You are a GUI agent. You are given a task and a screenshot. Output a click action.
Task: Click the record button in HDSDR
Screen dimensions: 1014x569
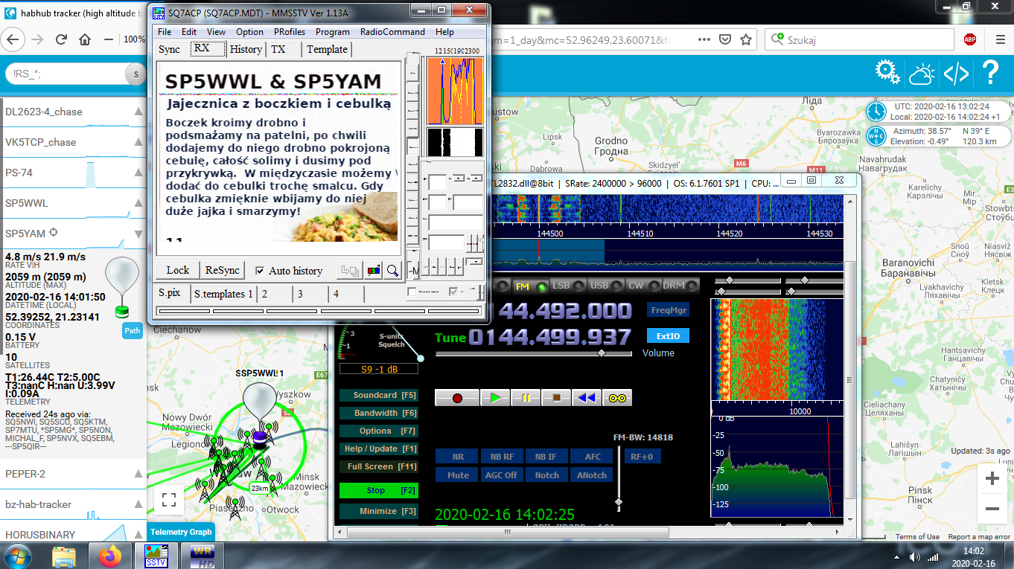(x=457, y=398)
